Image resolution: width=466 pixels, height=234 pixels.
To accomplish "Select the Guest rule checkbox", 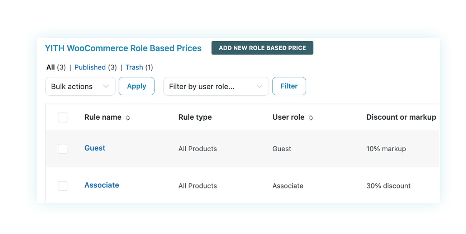I will 63,149.
